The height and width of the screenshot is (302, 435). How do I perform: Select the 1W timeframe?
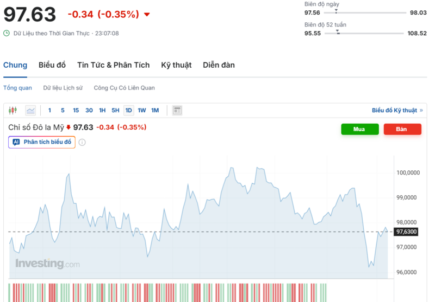(141, 111)
